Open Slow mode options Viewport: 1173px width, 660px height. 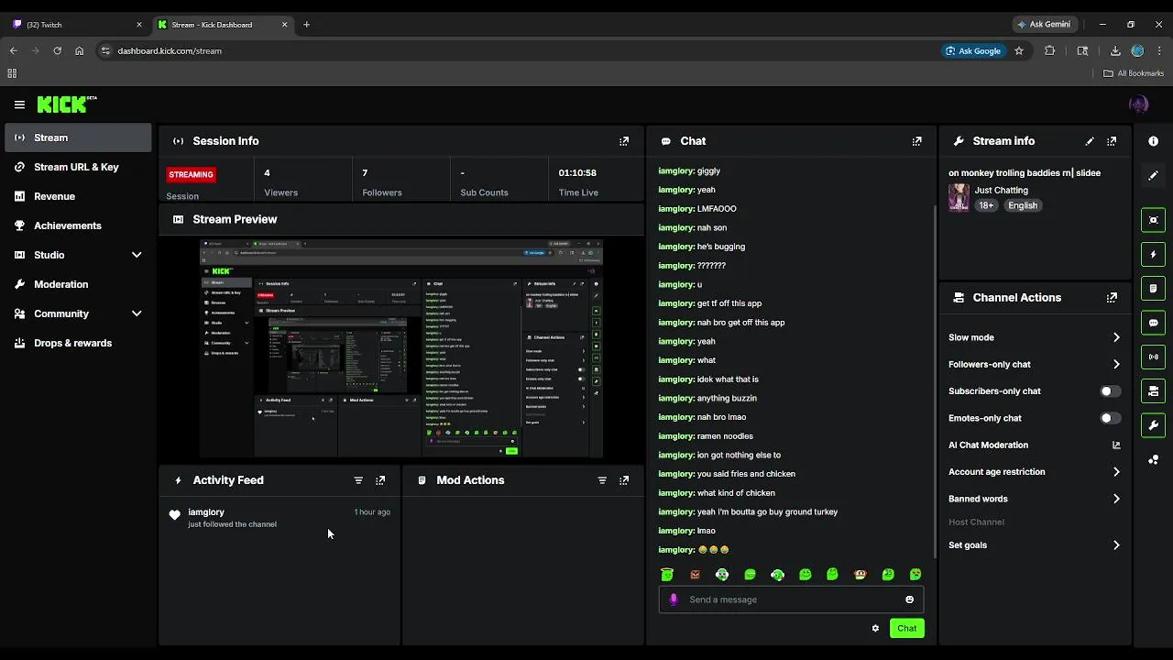pyautogui.click(x=1035, y=337)
